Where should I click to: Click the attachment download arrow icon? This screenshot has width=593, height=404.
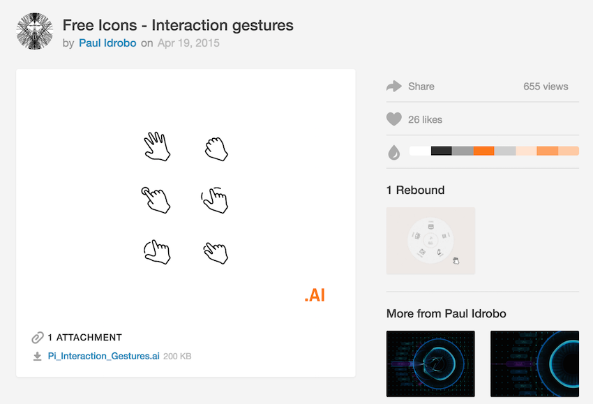(38, 357)
